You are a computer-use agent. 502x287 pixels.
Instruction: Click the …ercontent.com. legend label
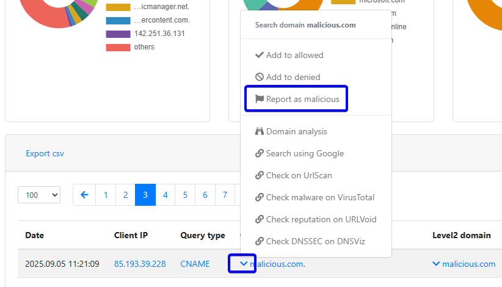click(162, 20)
